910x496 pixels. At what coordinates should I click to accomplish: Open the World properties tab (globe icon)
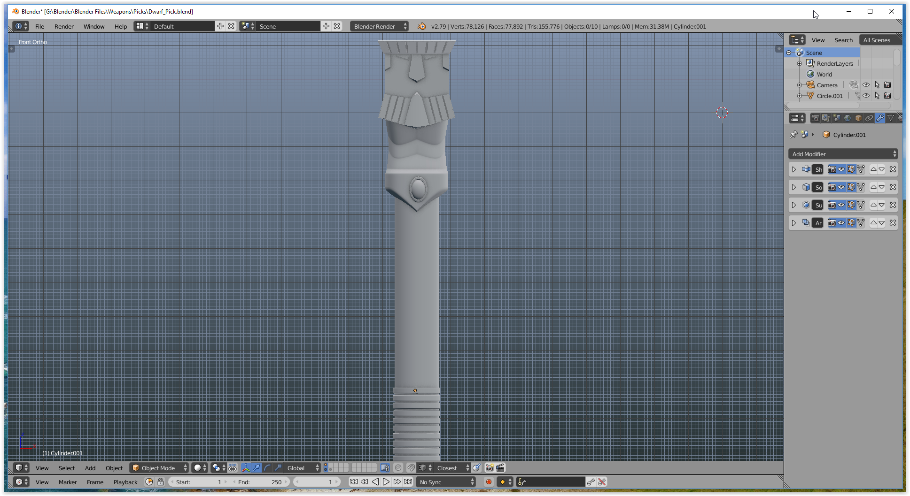coord(848,118)
